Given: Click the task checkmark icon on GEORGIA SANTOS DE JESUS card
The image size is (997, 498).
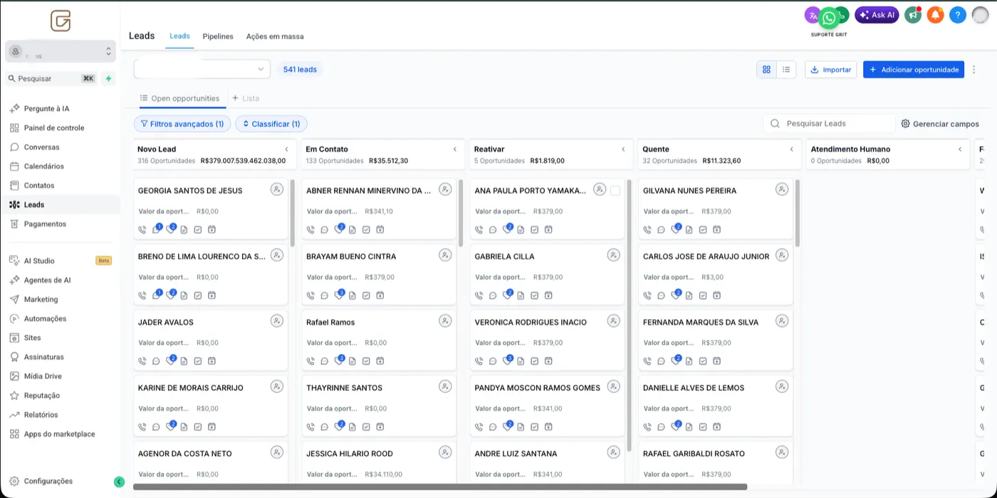Looking at the screenshot, I should [x=198, y=229].
